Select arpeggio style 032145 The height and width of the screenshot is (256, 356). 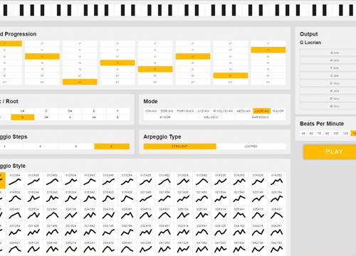(108, 231)
